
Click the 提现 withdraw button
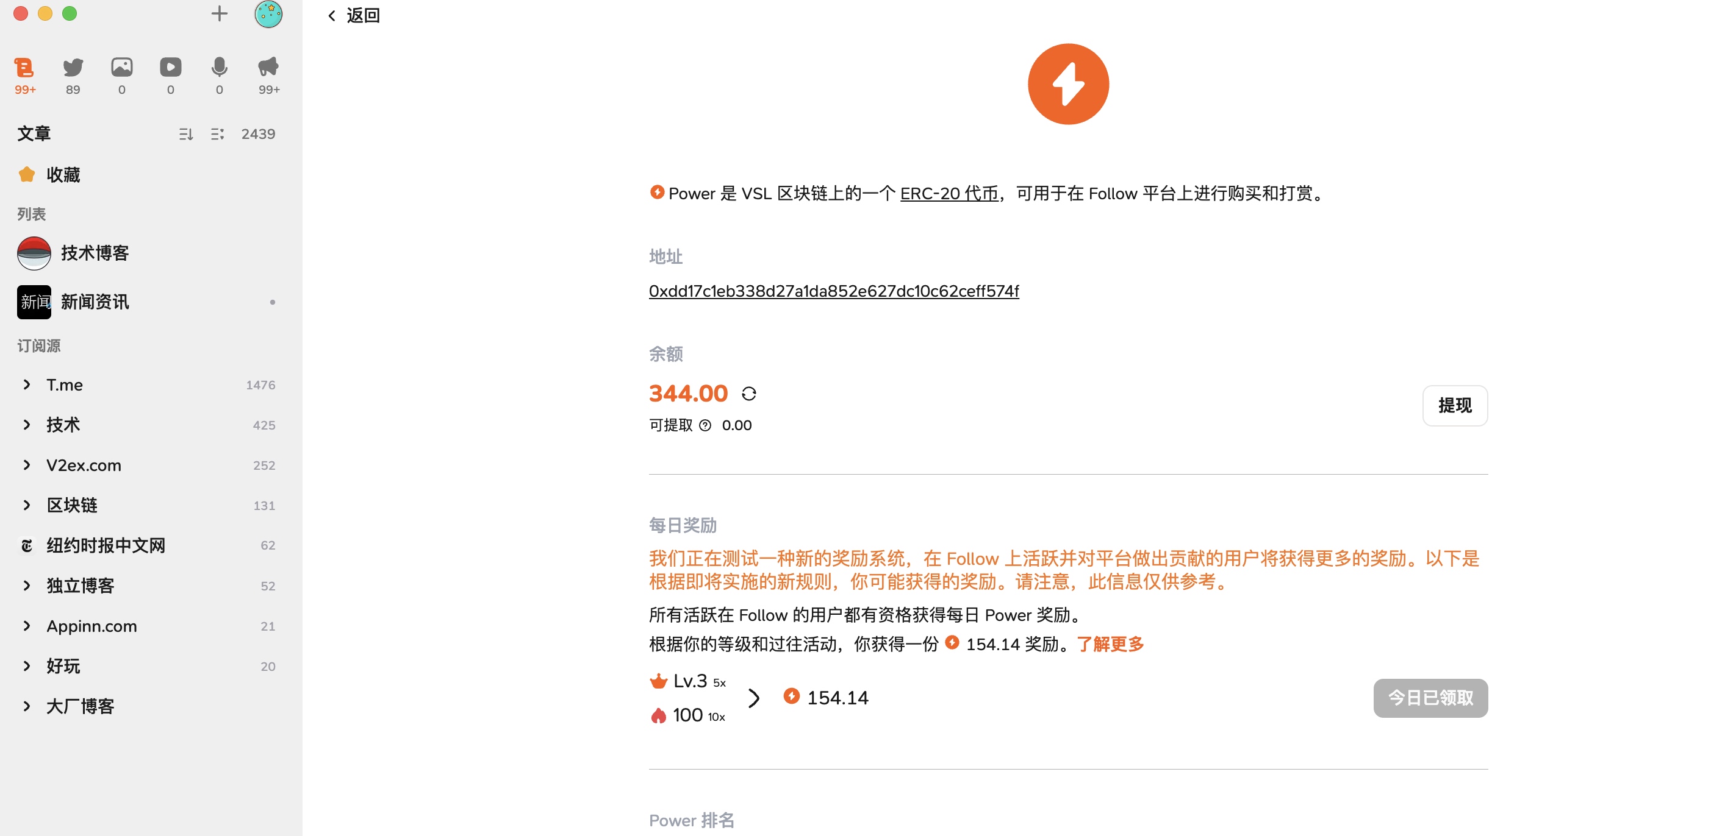click(1454, 405)
